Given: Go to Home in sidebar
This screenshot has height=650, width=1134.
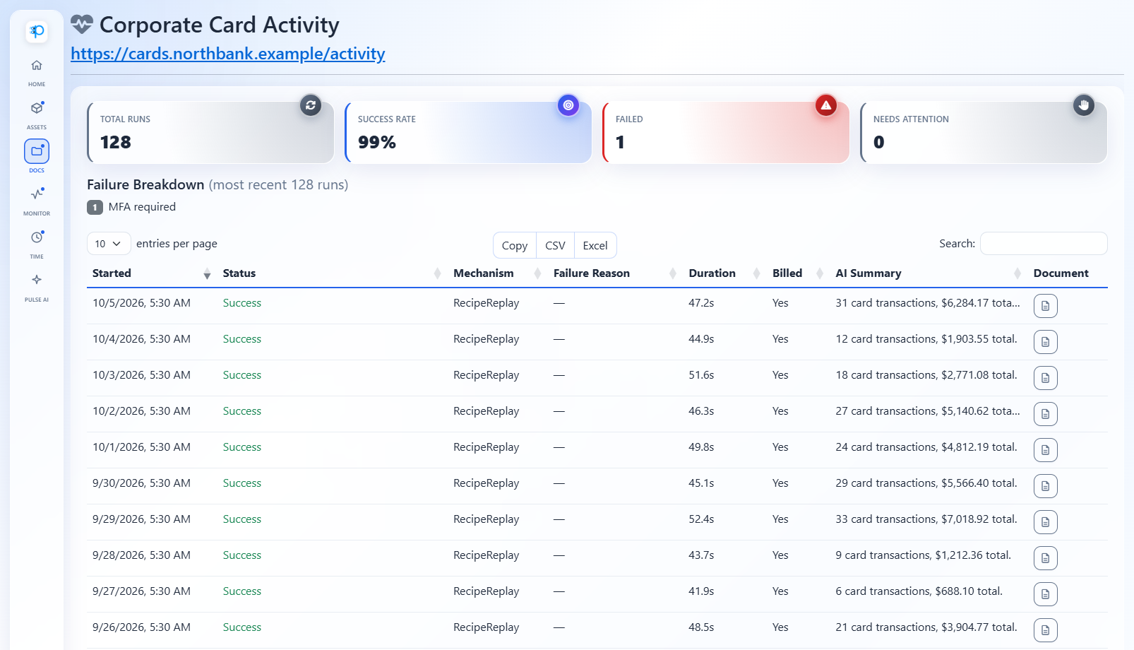Looking at the screenshot, I should point(37,71).
